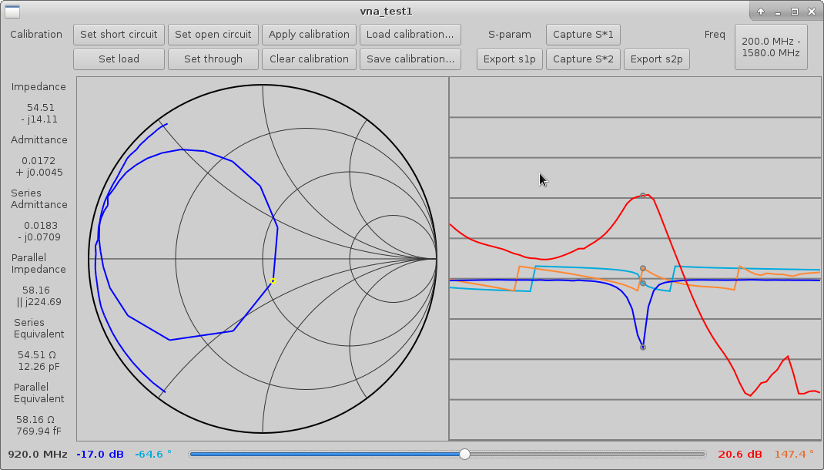Open the Save calibration dialog

410,59
